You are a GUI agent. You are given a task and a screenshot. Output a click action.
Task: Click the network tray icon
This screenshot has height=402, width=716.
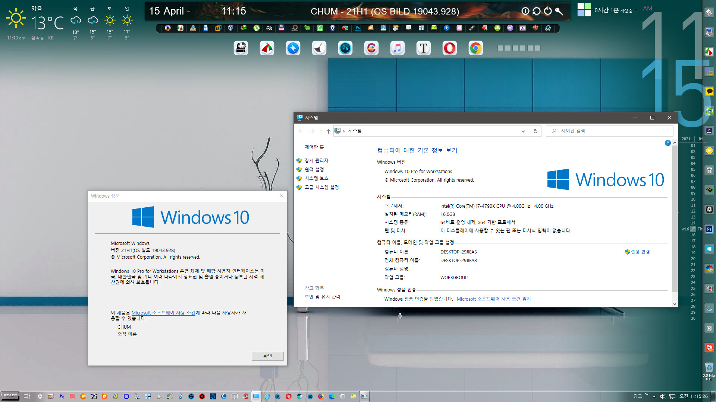(x=672, y=396)
